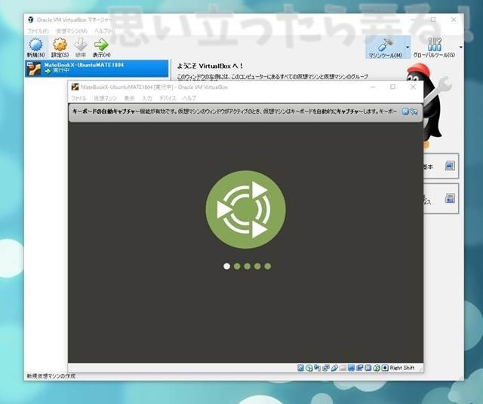Screen dimensions: 483x404
Task: Open VM Settings (設定) gear icon
Action: click(60, 44)
